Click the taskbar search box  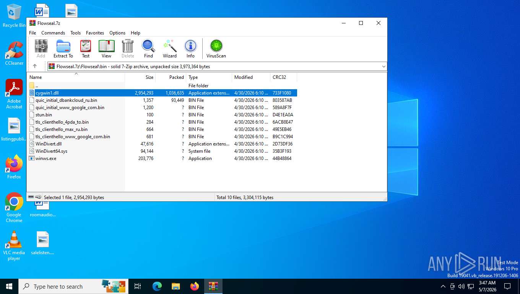click(73, 286)
